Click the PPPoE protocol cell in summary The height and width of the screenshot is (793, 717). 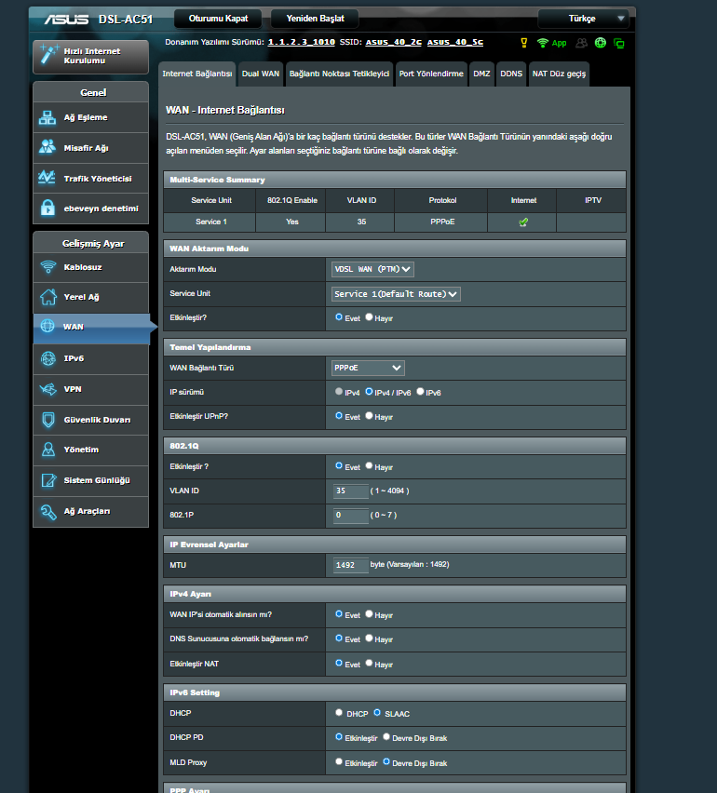[442, 222]
